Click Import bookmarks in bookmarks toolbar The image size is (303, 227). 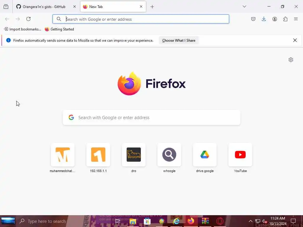click(22, 29)
